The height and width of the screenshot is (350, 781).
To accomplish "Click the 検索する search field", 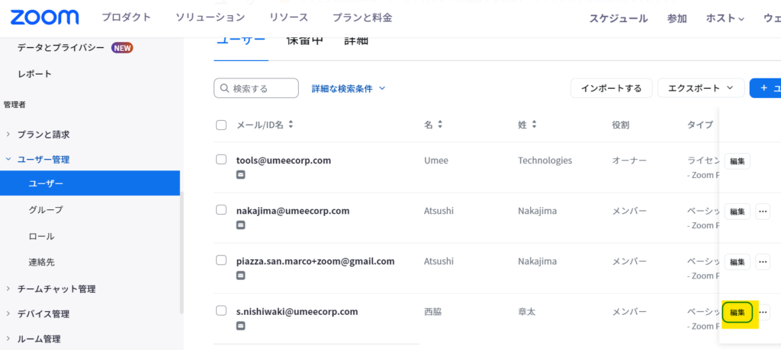I will tap(256, 88).
